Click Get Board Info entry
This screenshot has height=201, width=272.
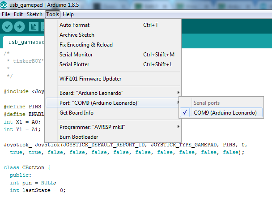pos(113,113)
